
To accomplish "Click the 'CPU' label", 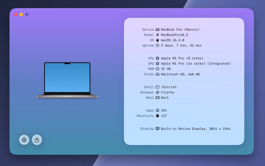I will [x=151, y=58].
